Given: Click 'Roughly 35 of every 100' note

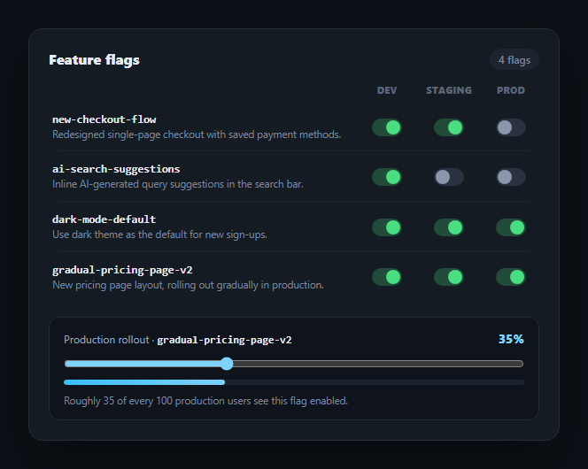Looking at the screenshot, I should (x=205, y=401).
